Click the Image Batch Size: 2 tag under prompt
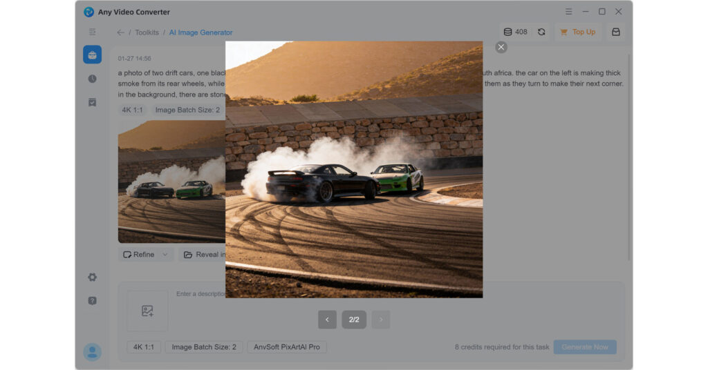This screenshot has width=708, height=370. click(x=187, y=110)
